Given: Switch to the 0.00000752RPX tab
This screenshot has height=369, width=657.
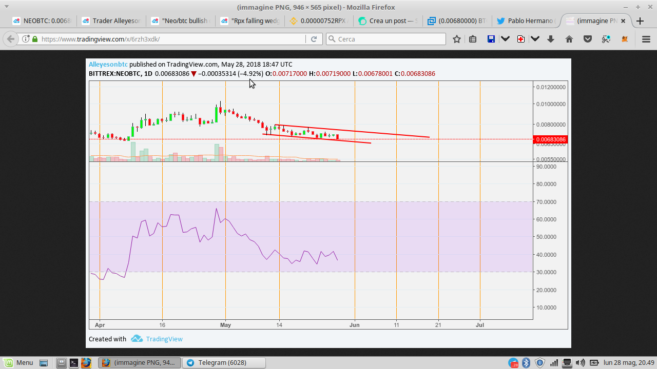Looking at the screenshot, I should tap(318, 21).
